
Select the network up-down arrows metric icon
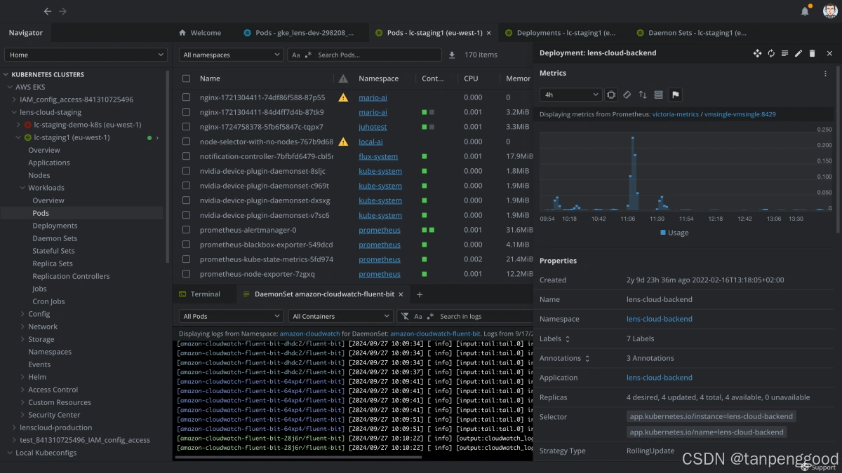(x=643, y=95)
